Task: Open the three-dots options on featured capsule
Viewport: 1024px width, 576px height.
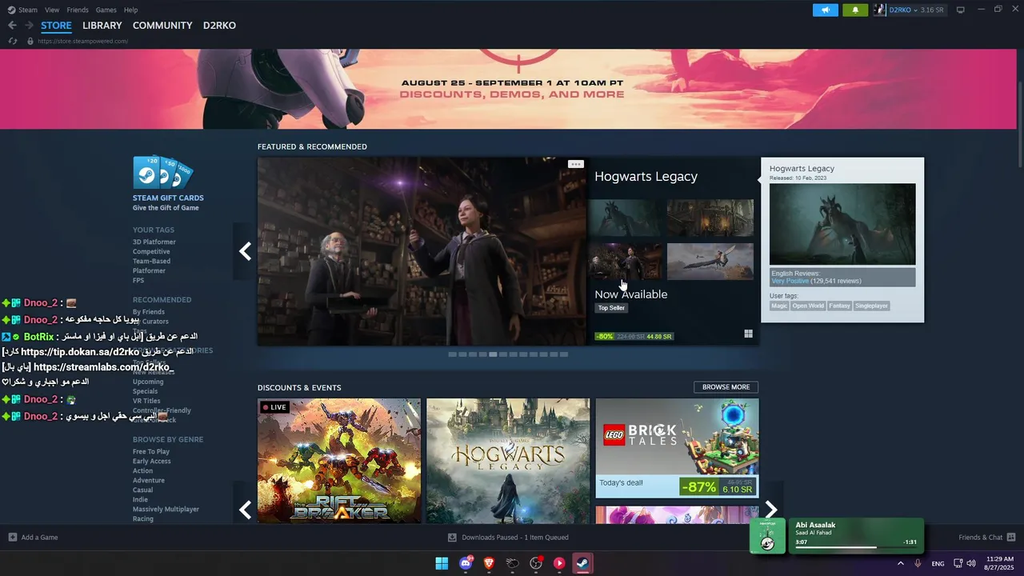Action: coord(576,164)
